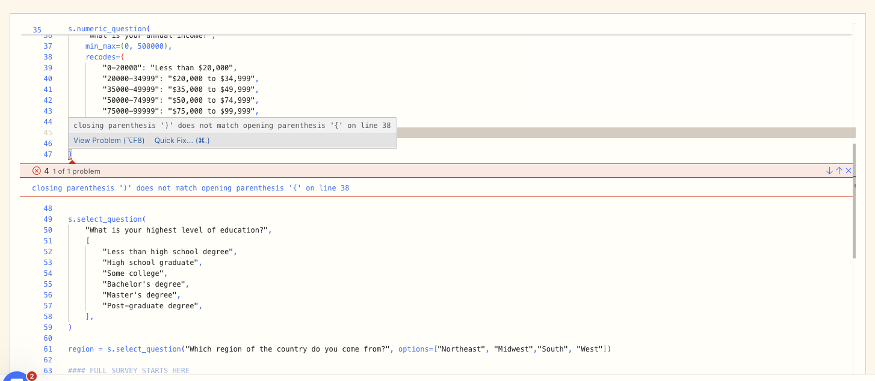Go to next problem with down arrow
875x381 pixels.
coord(830,171)
